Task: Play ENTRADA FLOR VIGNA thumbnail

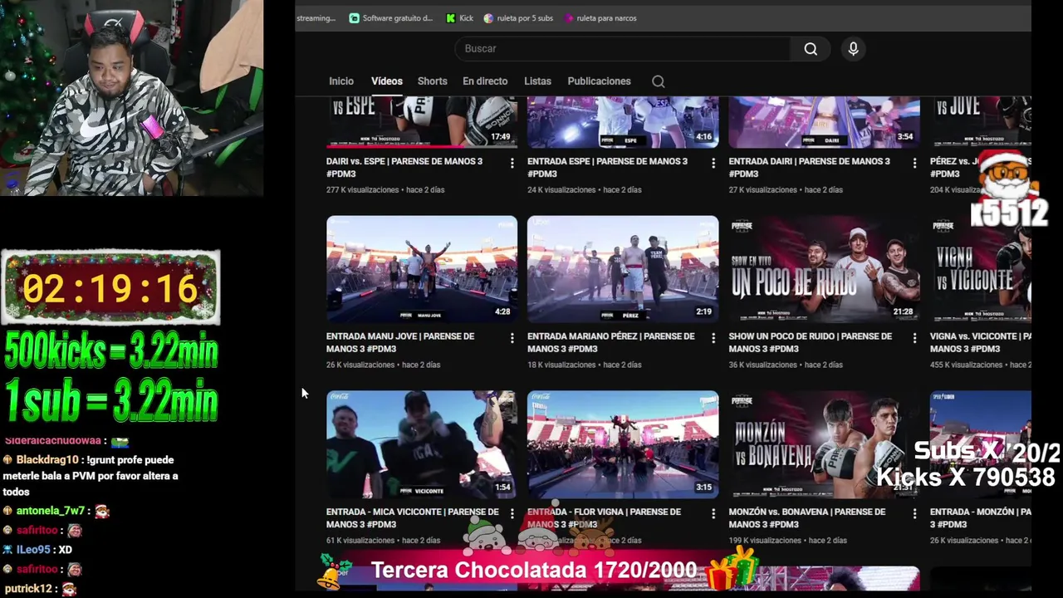Action: click(x=623, y=444)
